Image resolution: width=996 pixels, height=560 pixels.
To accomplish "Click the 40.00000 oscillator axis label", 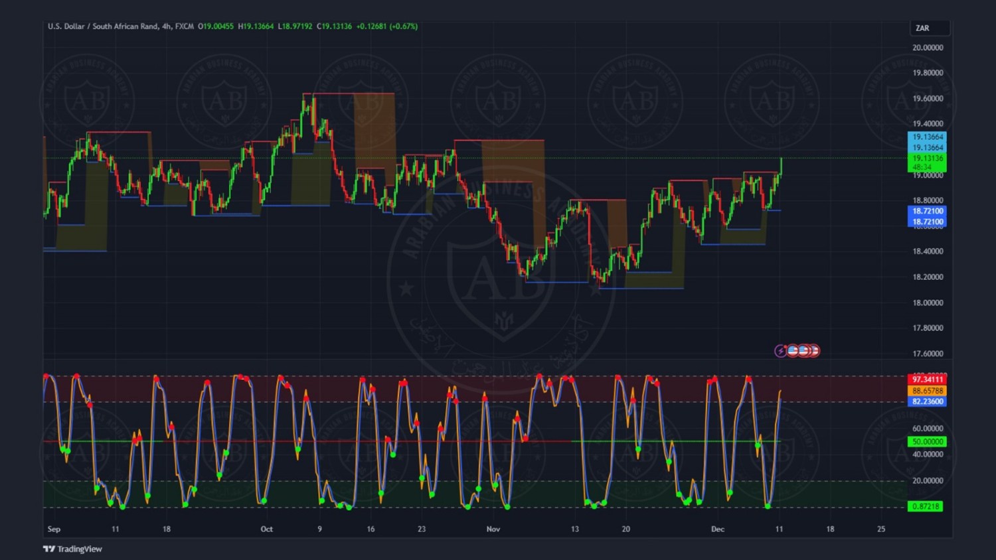I will pyautogui.click(x=928, y=455).
